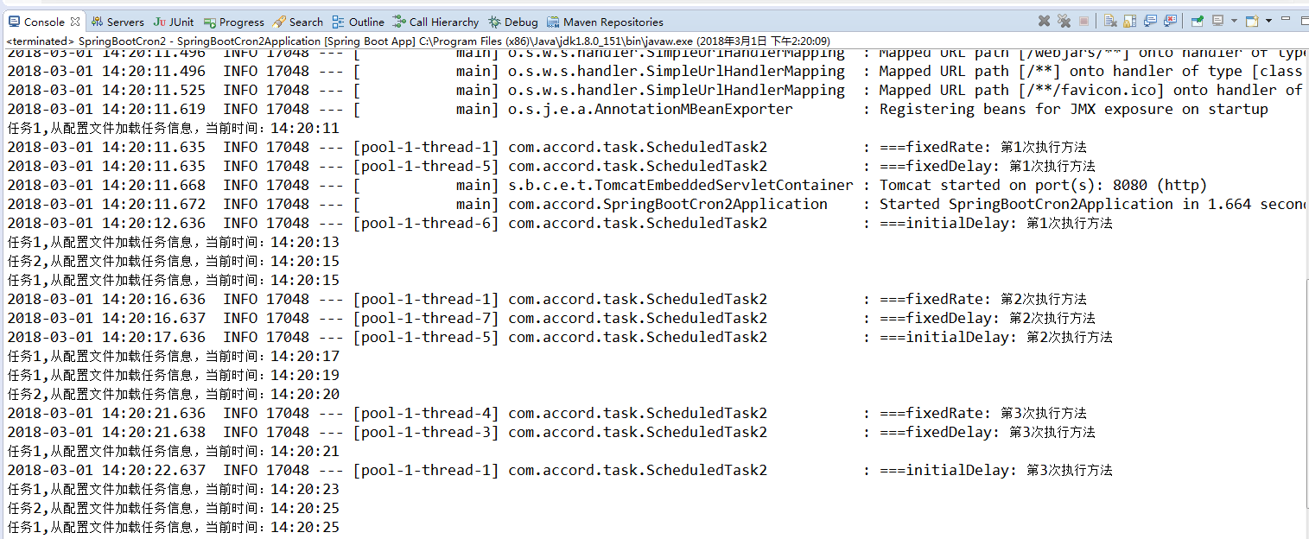Go to the Maven Repositories tab

pyautogui.click(x=606, y=22)
